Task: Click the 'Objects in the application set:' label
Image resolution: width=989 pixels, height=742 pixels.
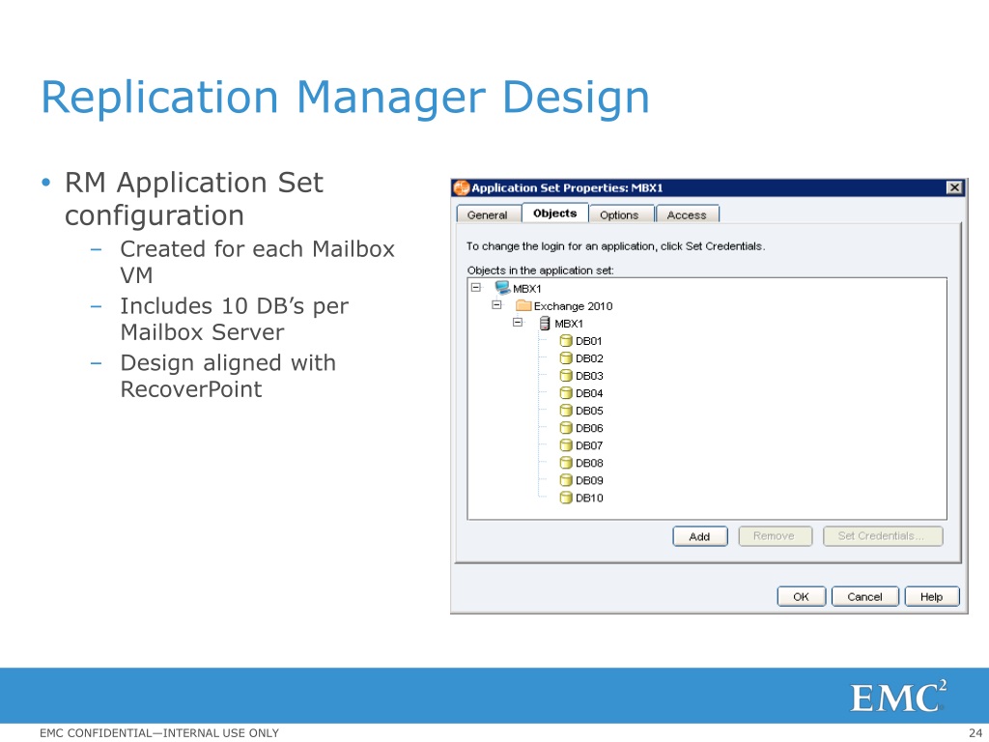Action: coord(541,271)
